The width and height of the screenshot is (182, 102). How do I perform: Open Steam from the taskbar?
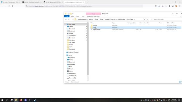click(35, 100)
